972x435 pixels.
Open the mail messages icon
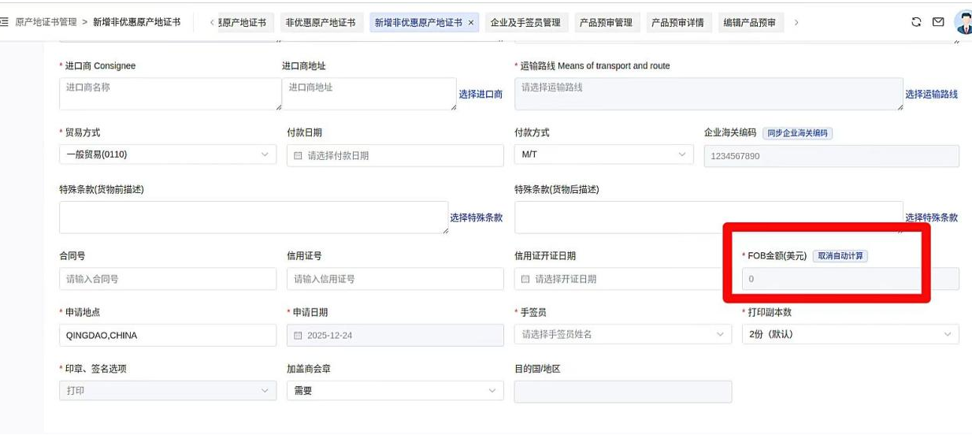click(938, 22)
